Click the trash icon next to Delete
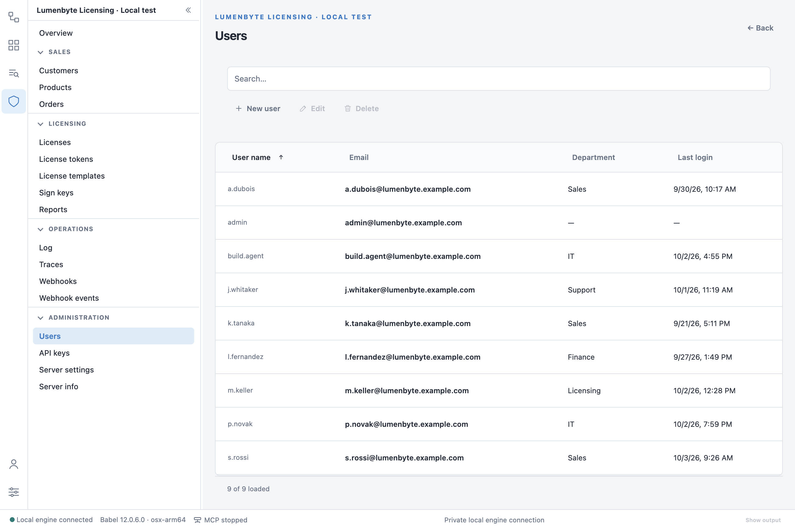795x530 pixels. [347, 108]
